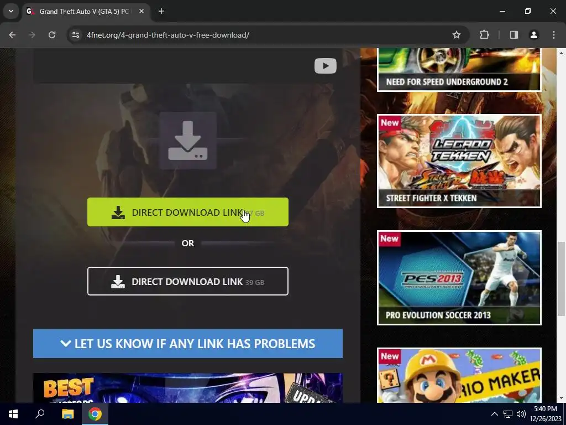
Task: Open File Explorer from taskbar
Action: pyautogui.click(x=67, y=414)
